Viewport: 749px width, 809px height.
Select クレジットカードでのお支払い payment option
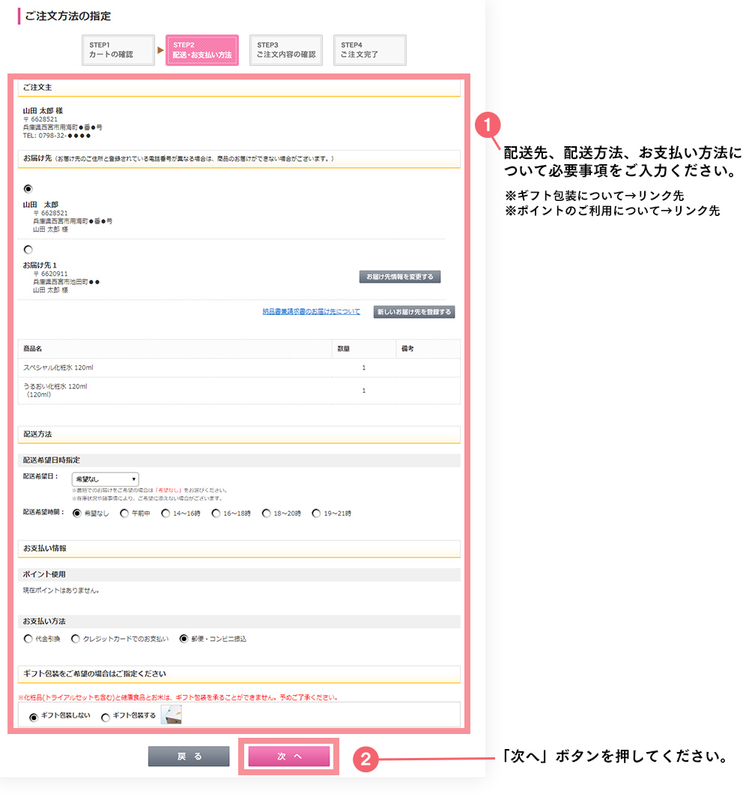(x=76, y=639)
